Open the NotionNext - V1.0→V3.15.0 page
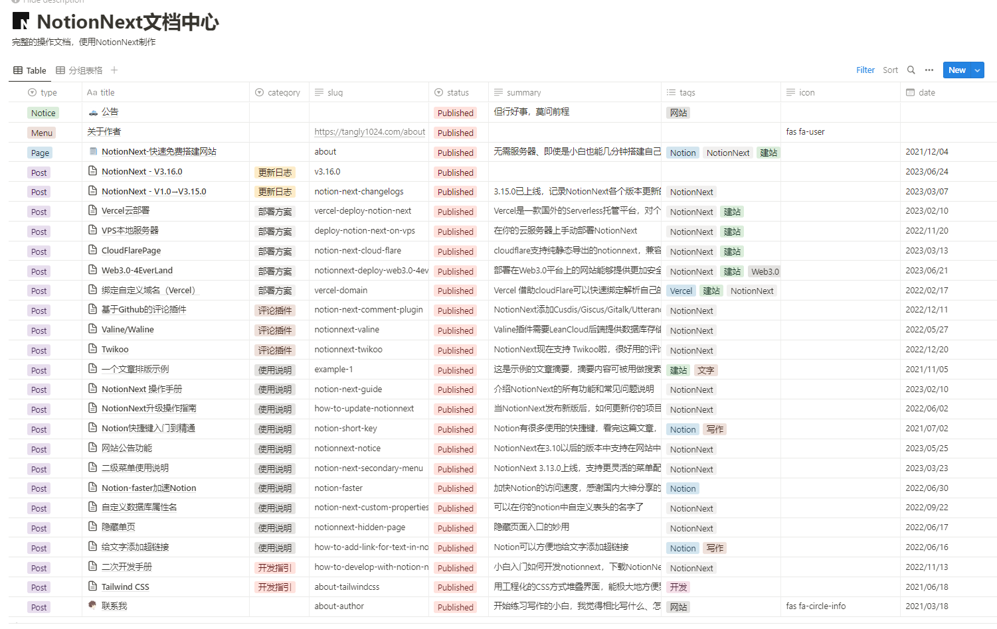 154,191
